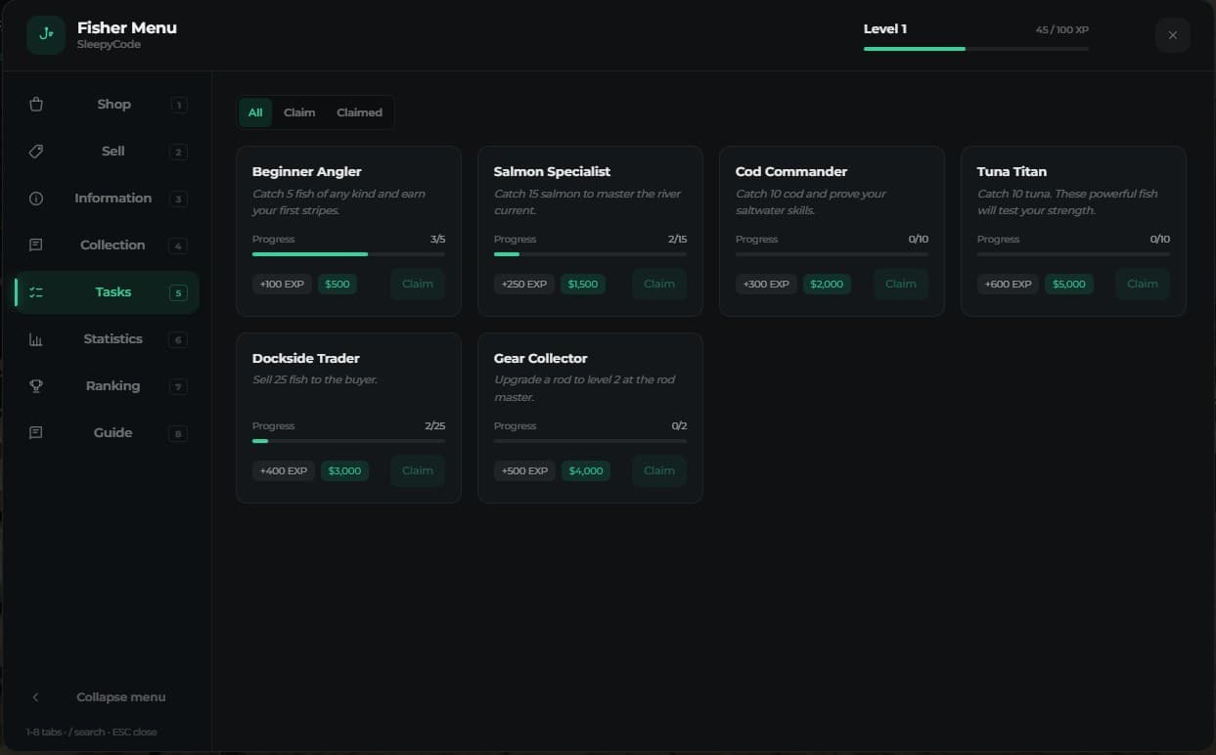Click the price tag icon beside Sell
The width and height of the screenshot is (1216, 755).
click(36, 152)
